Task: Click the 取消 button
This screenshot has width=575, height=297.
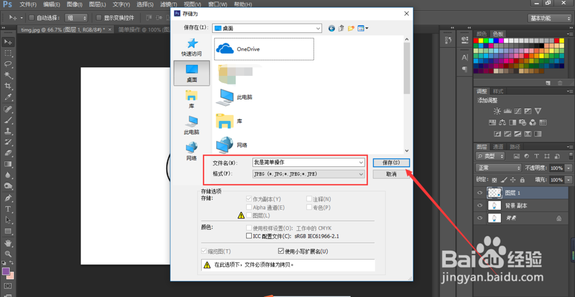Action: (391, 174)
